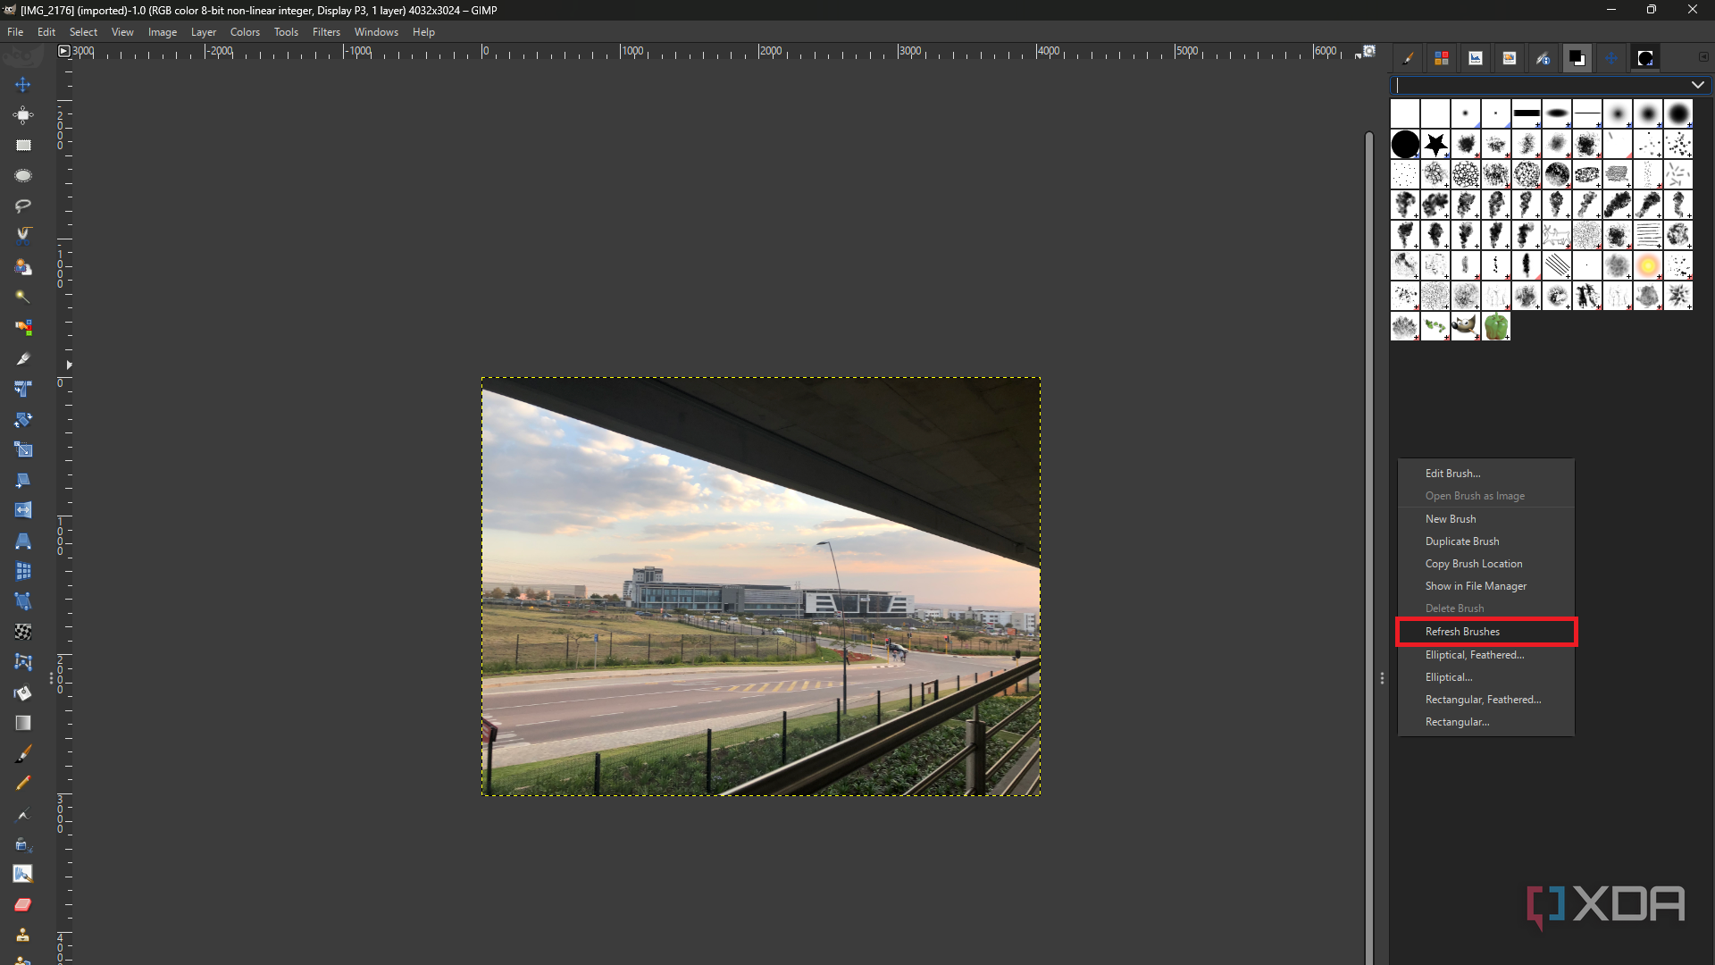This screenshot has width=1715, height=965.
Task: Choose Refresh Brushes from context menu
Action: coord(1486,632)
